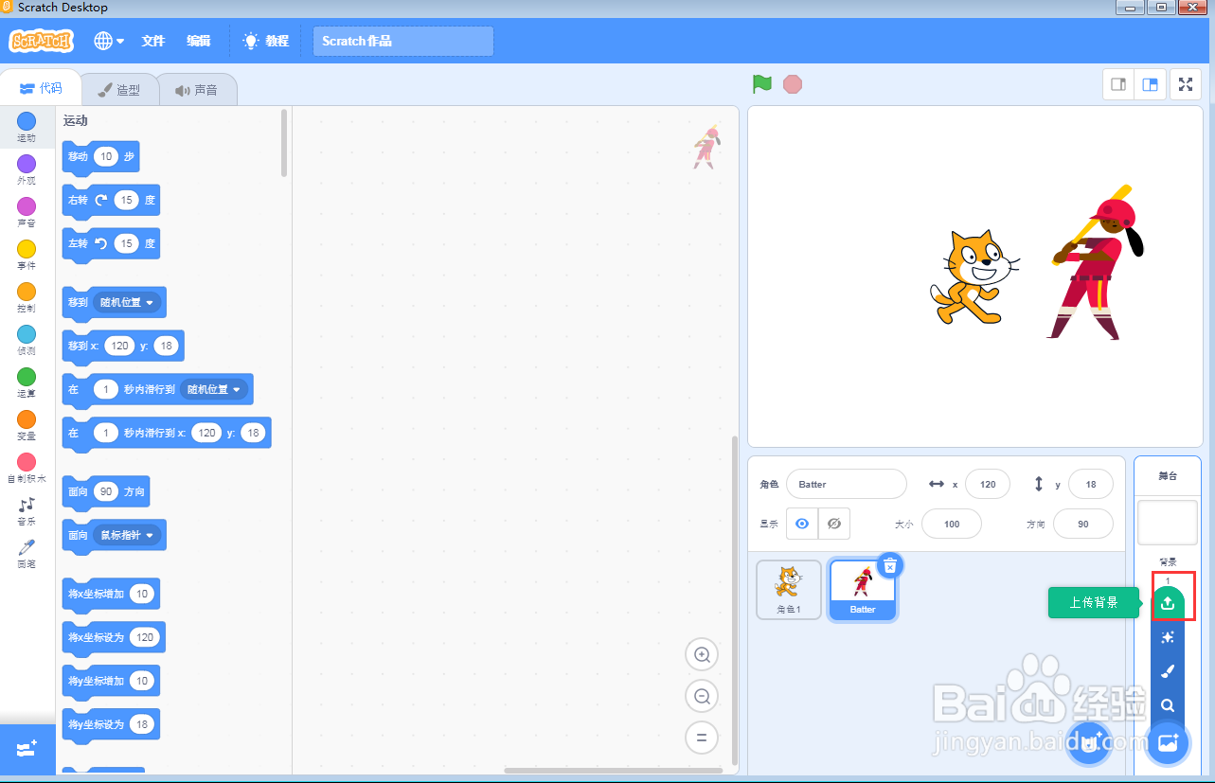Switch to the 造型 tab
The height and width of the screenshot is (783, 1215).
pyautogui.click(x=119, y=90)
